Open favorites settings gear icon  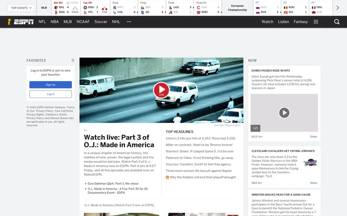point(73,60)
